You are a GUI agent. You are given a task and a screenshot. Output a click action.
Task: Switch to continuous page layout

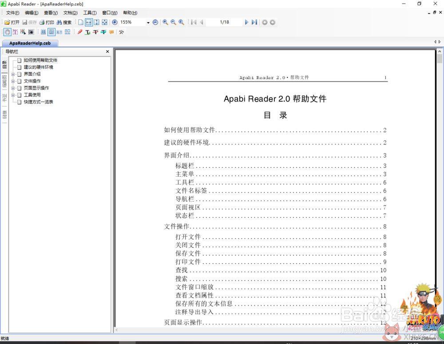[x=51, y=32]
